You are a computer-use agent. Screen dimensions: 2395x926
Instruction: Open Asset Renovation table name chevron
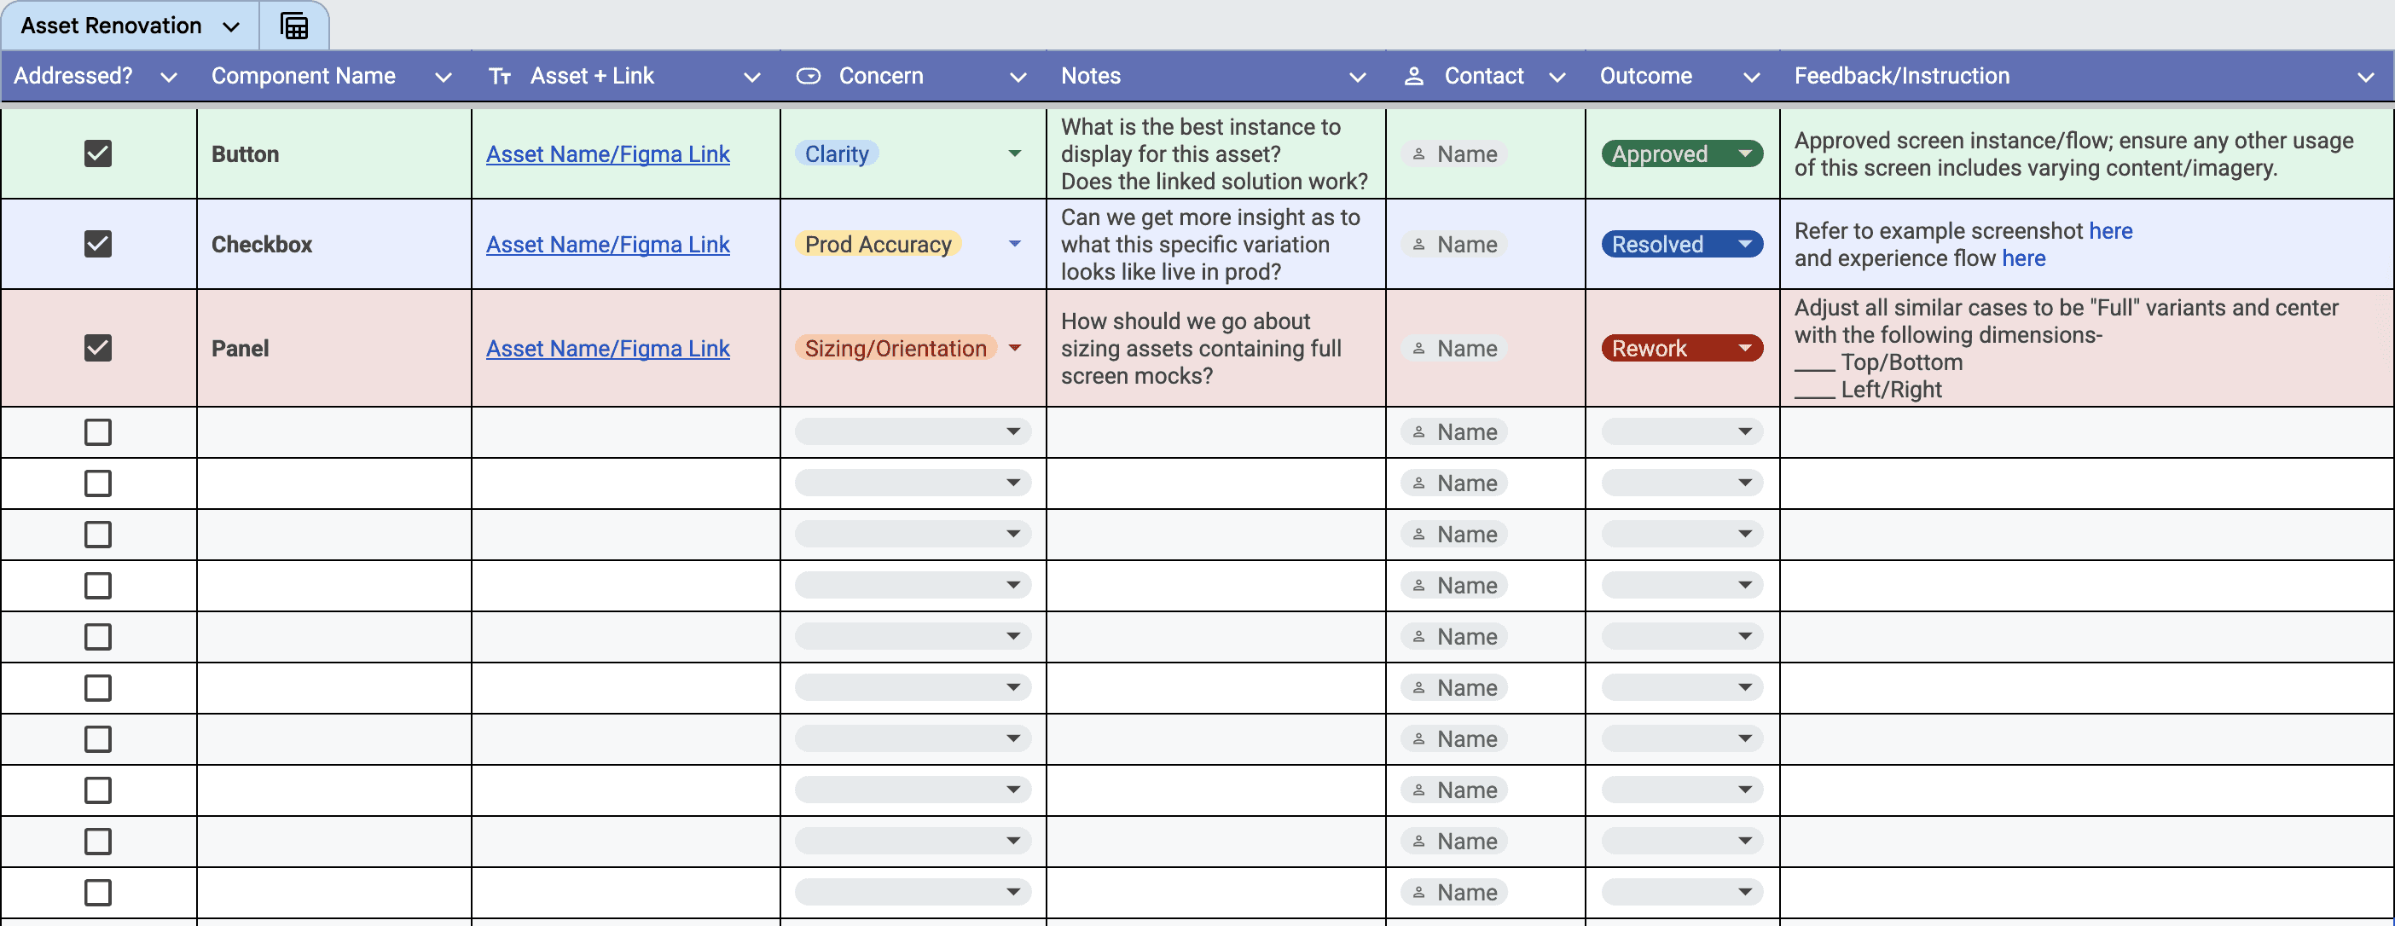tap(231, 26)
